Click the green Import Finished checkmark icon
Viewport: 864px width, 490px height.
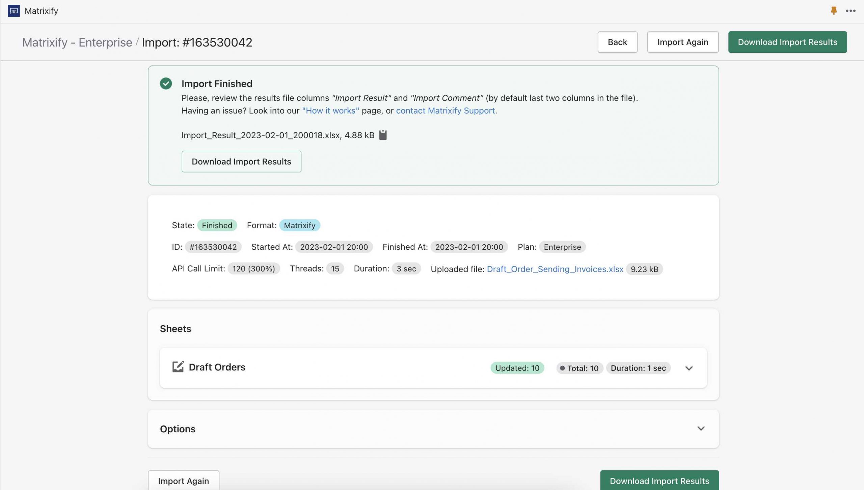point(166,83)
